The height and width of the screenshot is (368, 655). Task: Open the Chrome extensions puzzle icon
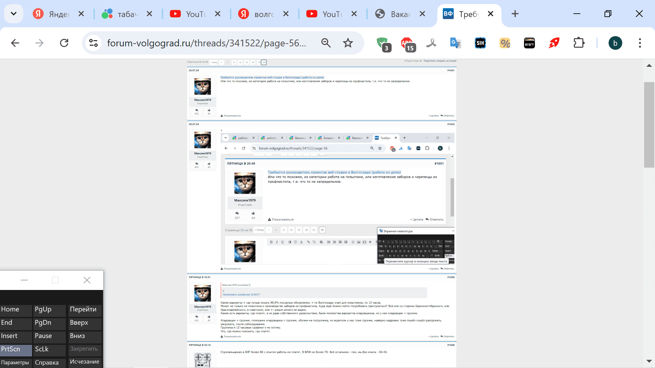click(579, 43)
